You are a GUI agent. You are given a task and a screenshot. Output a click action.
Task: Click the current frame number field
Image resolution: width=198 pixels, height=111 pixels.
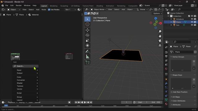(127, 102)
